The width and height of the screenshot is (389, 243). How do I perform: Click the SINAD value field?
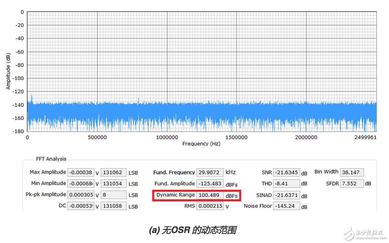coord(286,195)
